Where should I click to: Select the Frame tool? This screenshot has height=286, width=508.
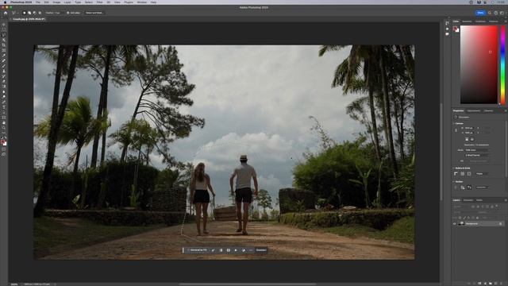coord(4,50)
